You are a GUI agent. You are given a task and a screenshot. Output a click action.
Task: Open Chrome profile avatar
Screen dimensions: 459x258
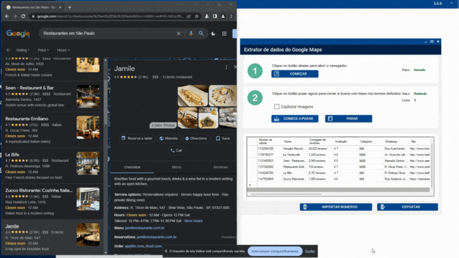tap(223, 16)
